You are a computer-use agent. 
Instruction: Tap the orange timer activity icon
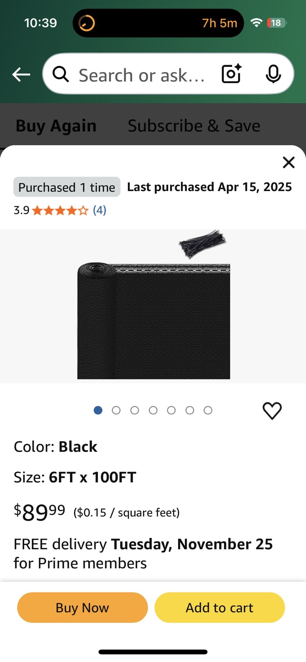click(x=87, y=23)
